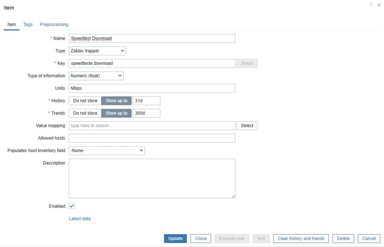Focus the Units input field
The height and width of the screenshot is (247, 384).
[152, 88]
